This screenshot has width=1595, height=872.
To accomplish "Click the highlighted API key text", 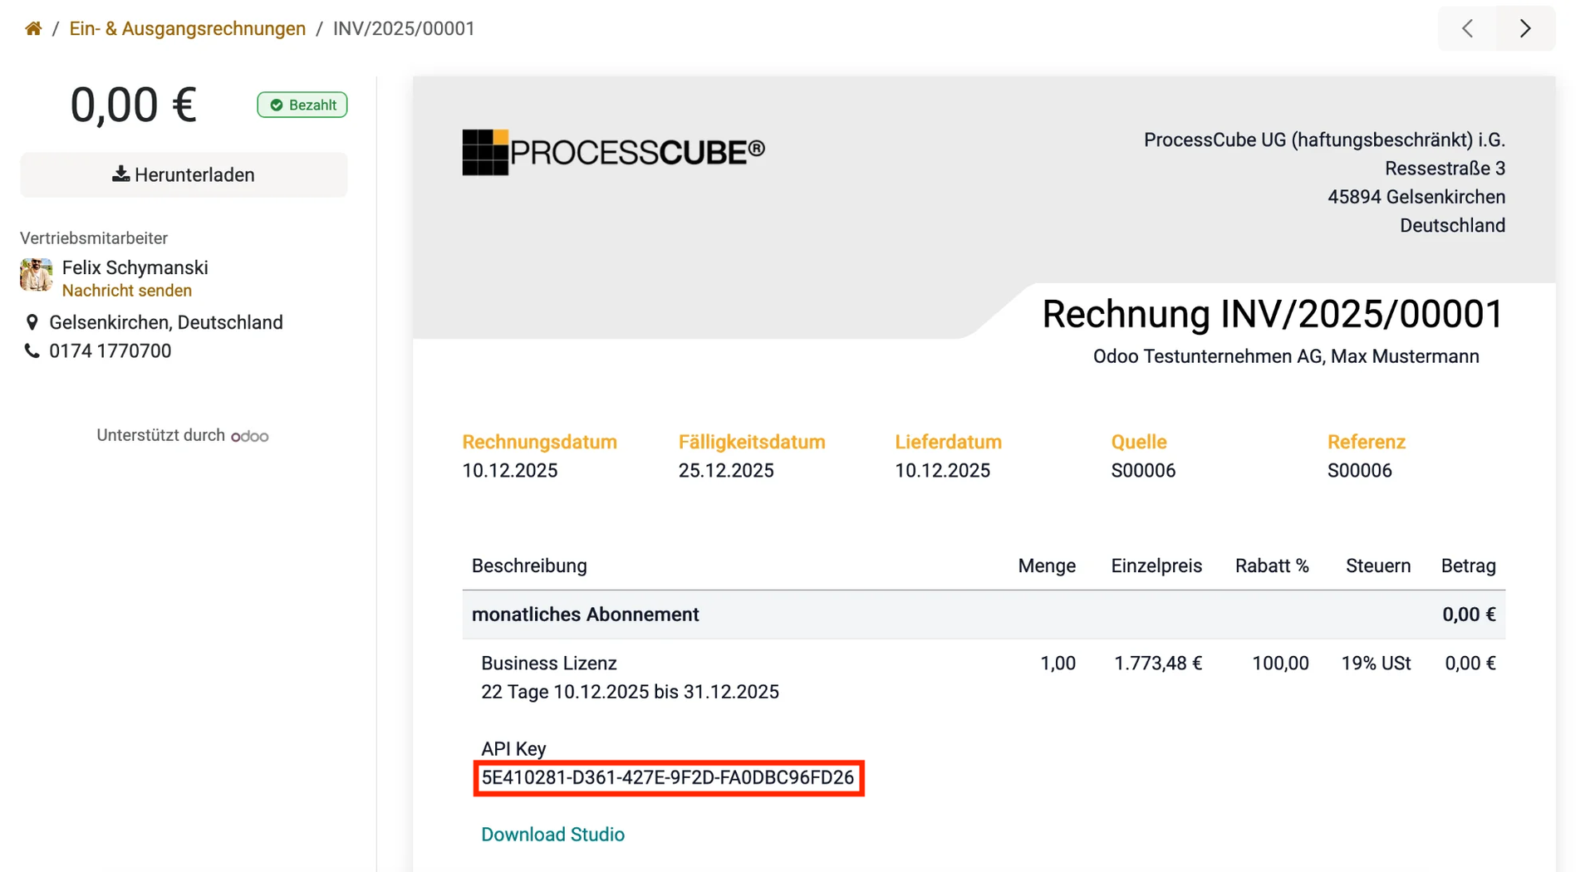I will pyautogui.click(x=668, y=778).
